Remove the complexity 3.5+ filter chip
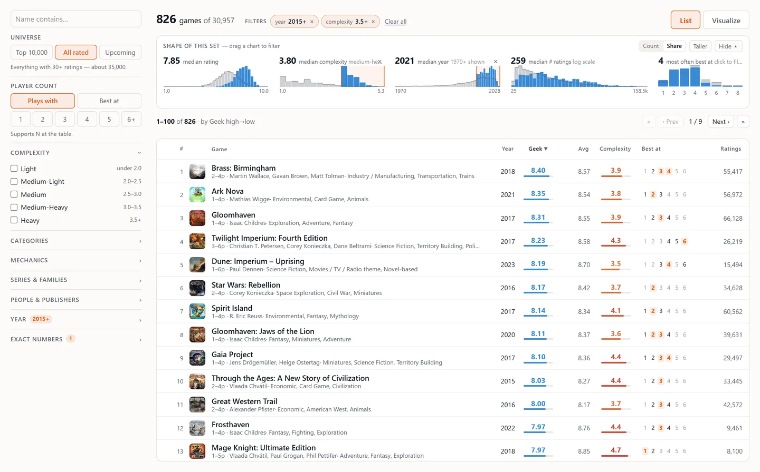Image resolution: width=760 pixels, height=472 pixels. tap(373, 22)
